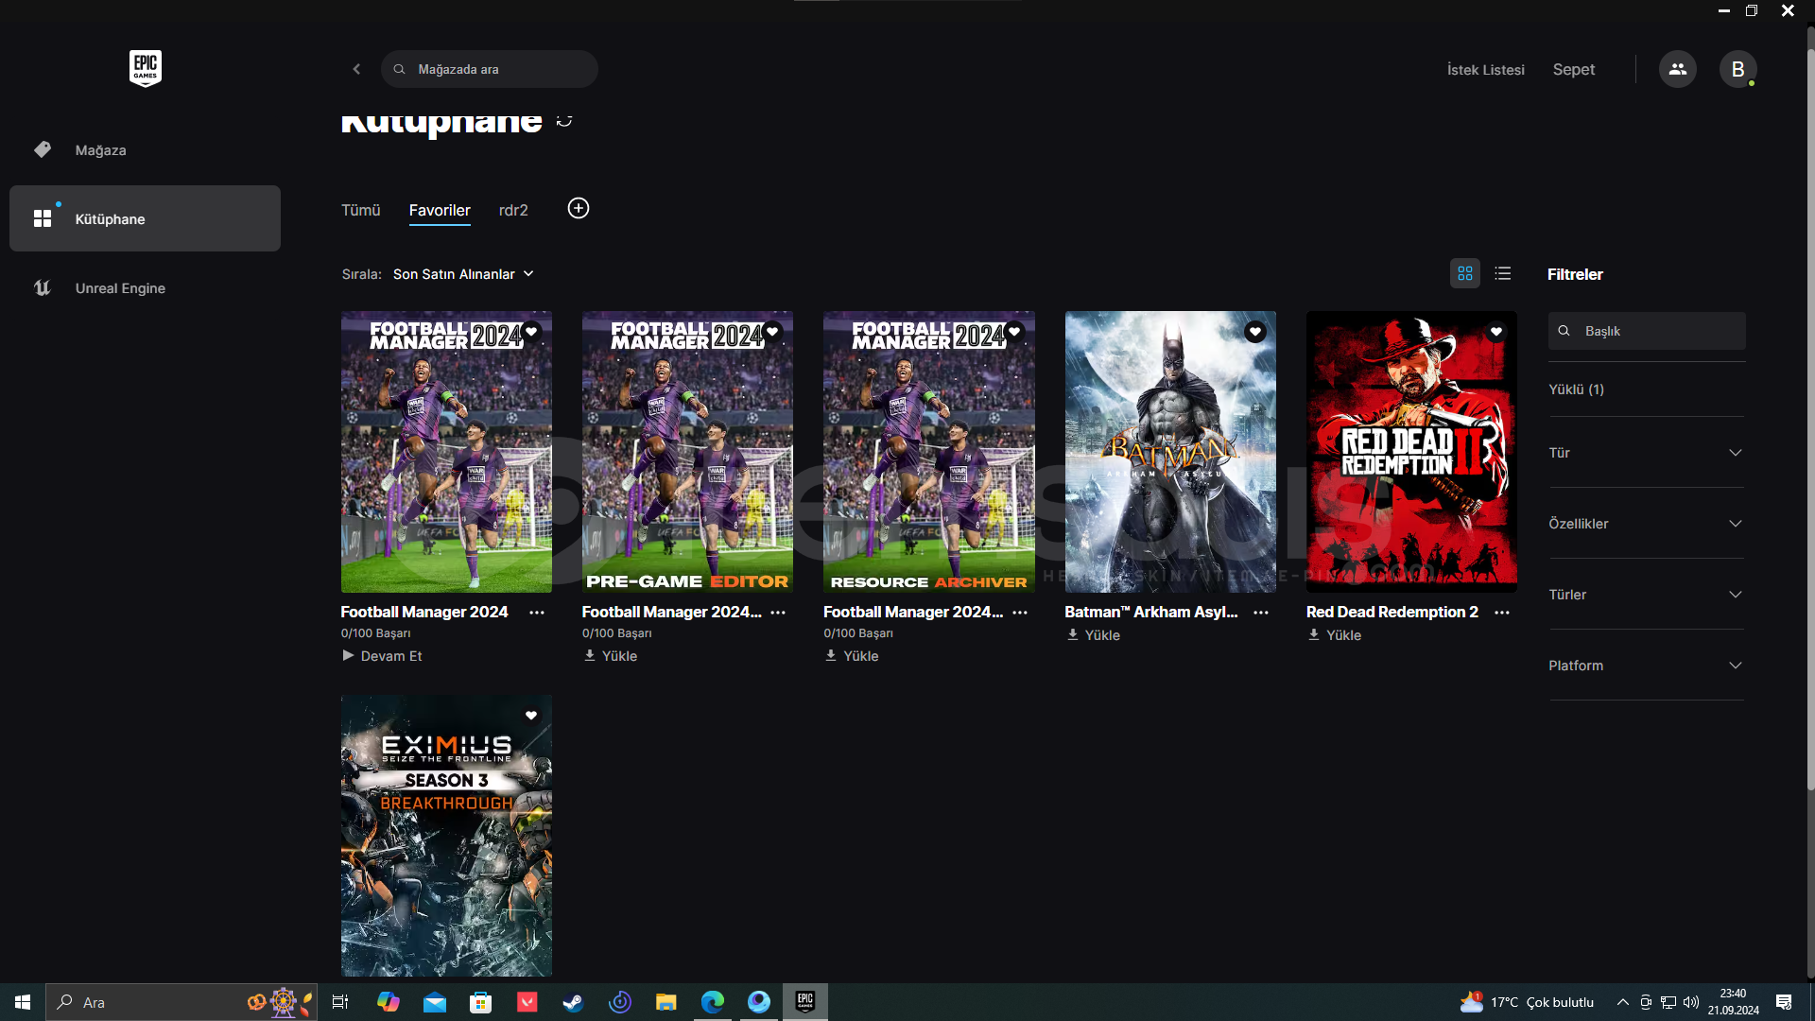
Task: Switch to the Tümü tab
Action: click(x=360, y=210)
